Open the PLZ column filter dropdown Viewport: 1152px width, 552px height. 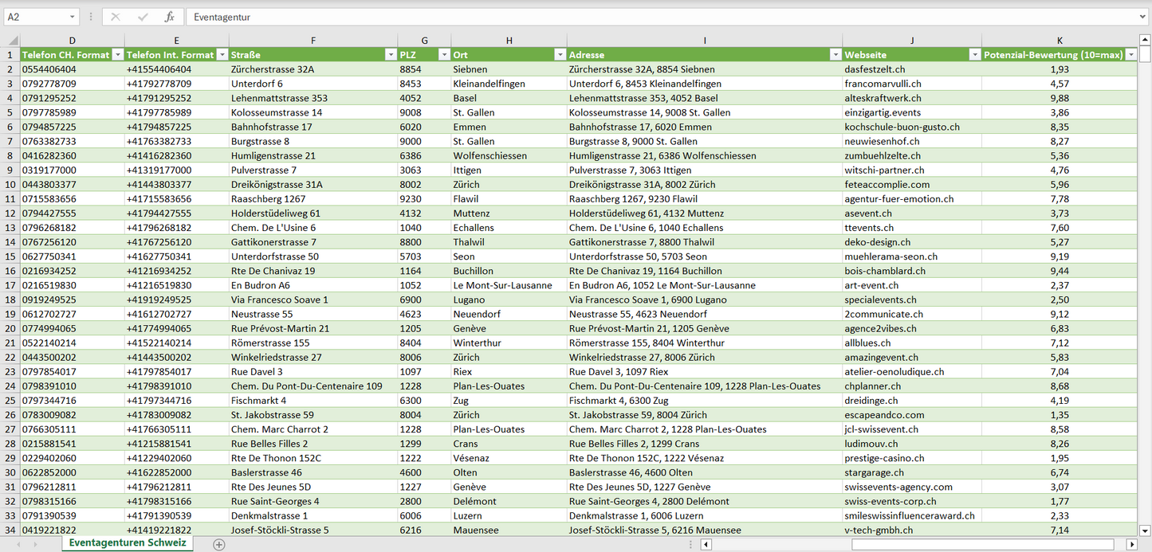tap(443, 55)
